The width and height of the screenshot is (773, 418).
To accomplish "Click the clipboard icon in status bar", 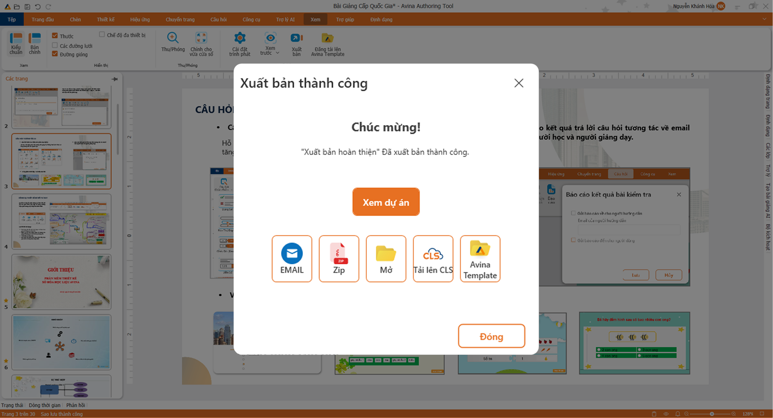I will (654, 414).
